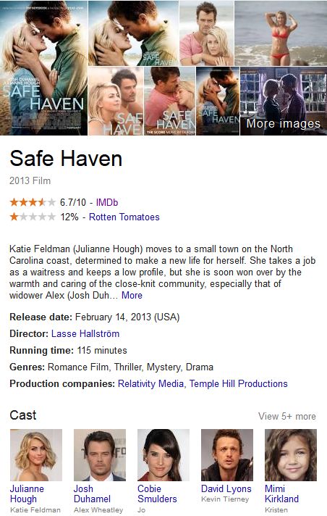Viewport: 327px width, 516px height.
Task: Click Cobie Smulders' cast photo
Action: (163, 455)
